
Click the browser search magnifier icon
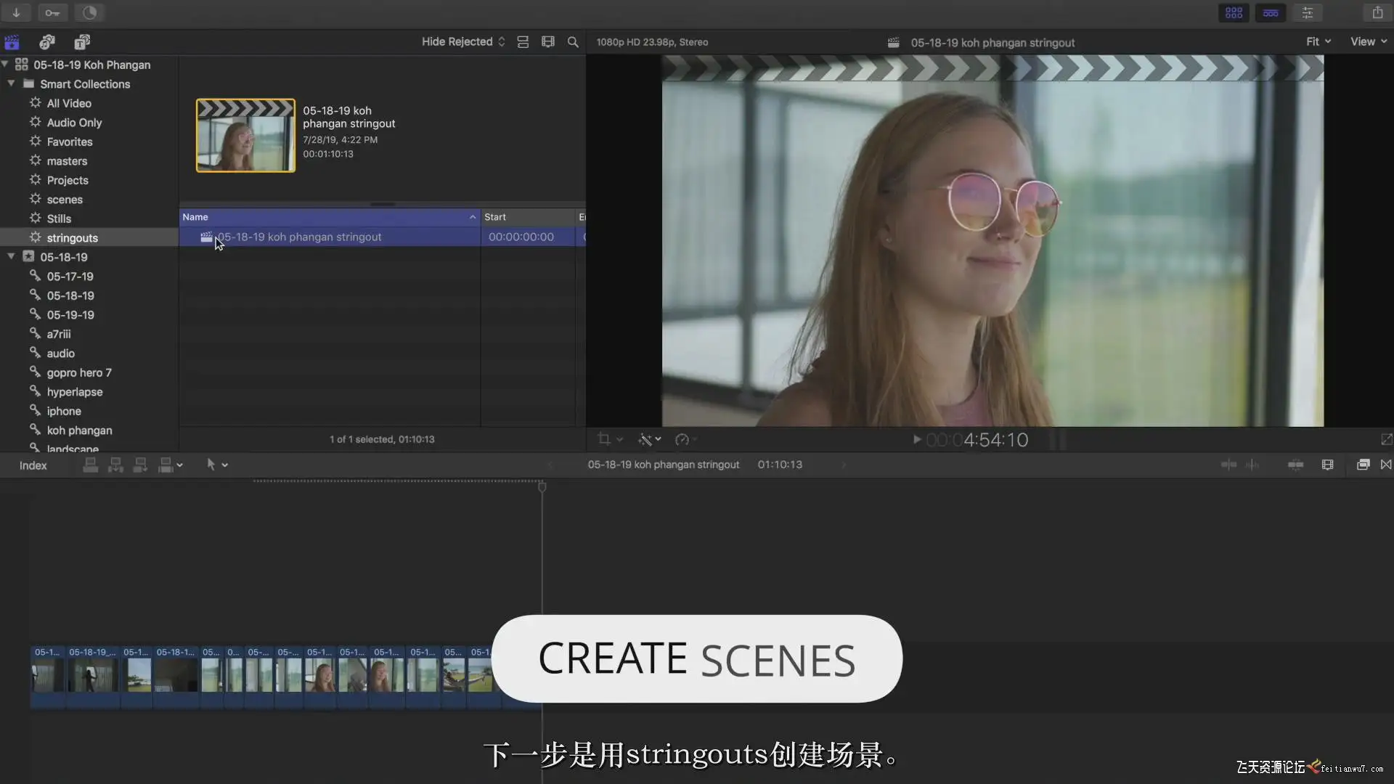(573, 42)
